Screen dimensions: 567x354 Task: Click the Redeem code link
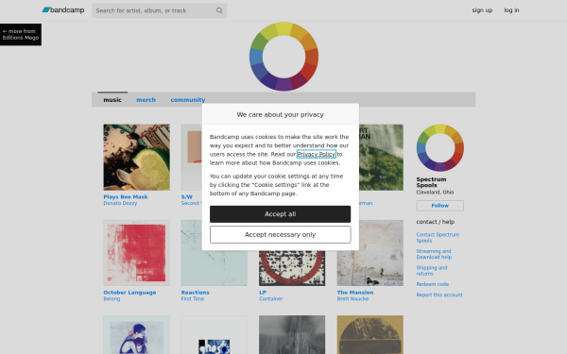[x=433, y=284]
